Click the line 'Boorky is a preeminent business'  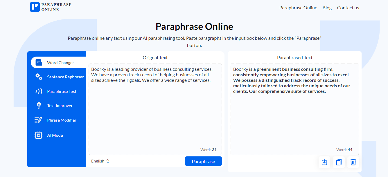point(283,69)
